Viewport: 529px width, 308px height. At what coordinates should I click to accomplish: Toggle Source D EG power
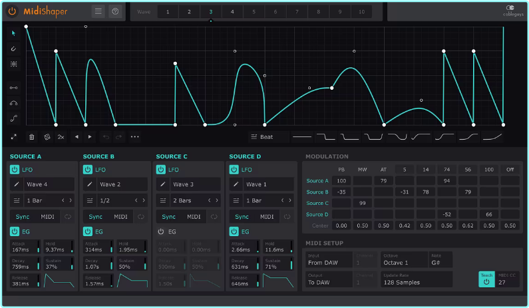click(x=234, y=231)
